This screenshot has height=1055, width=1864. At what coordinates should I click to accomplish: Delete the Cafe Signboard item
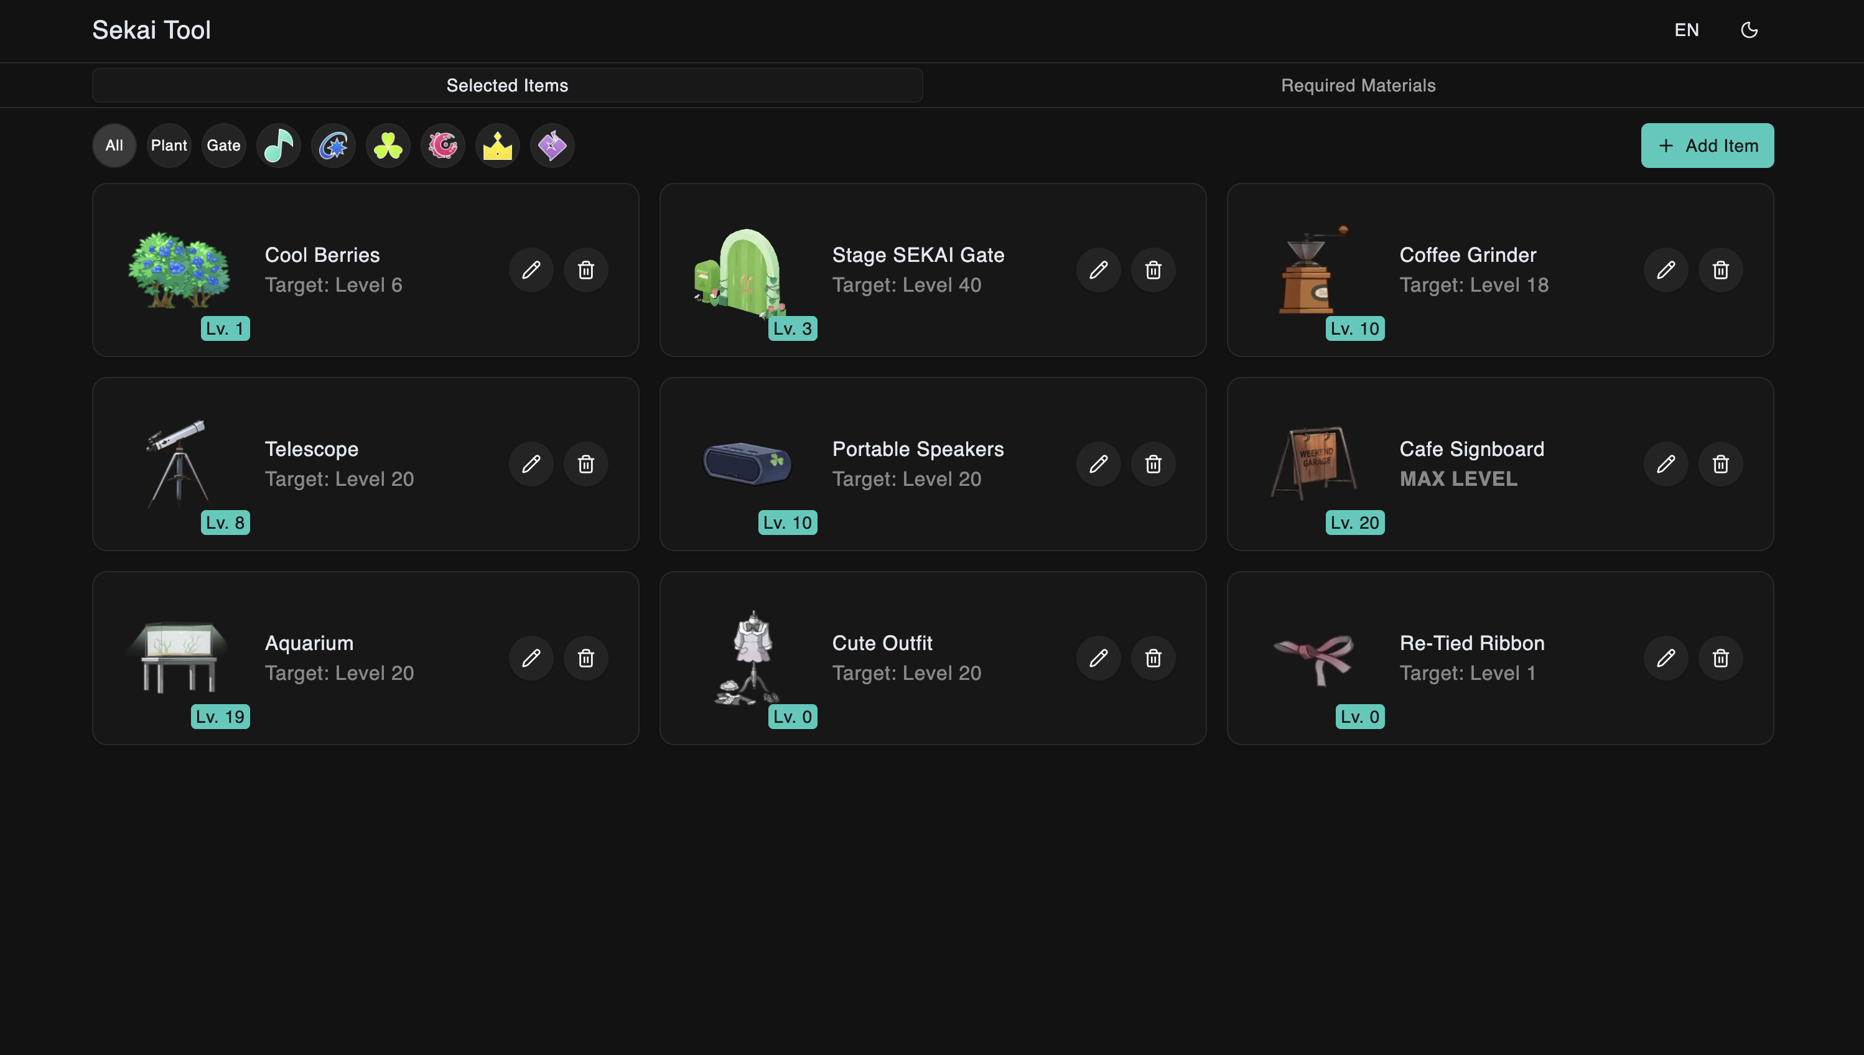pos(1720,463)
